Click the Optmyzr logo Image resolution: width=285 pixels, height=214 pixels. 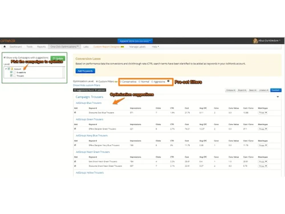tap(8, 41)
